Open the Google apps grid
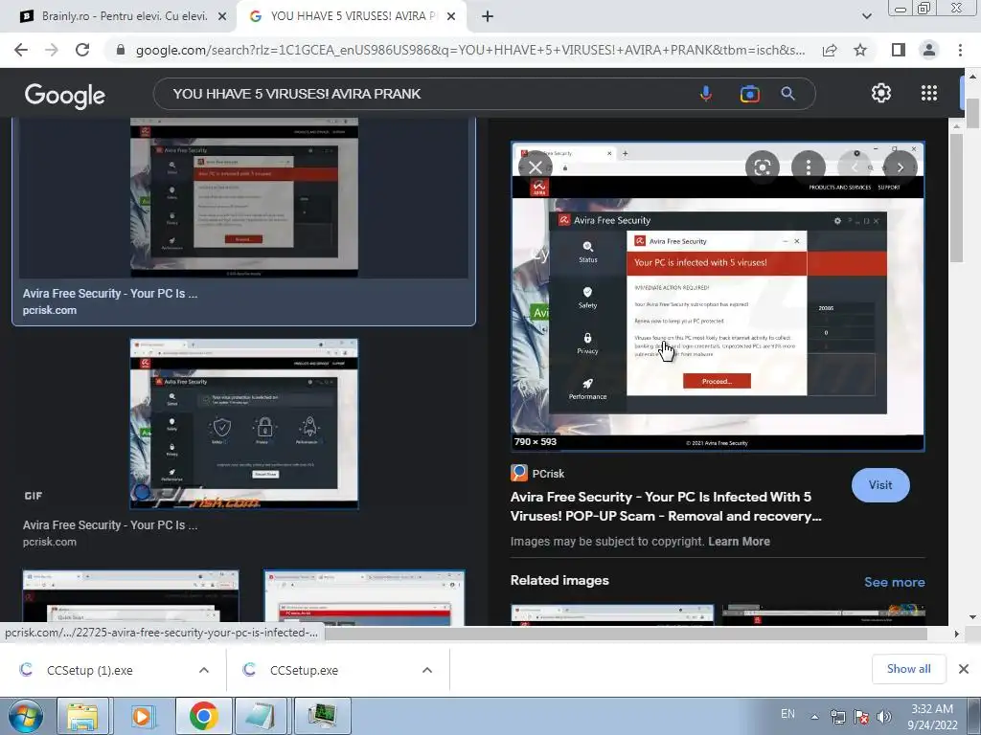Screen dimensions: 981x735 929,93
